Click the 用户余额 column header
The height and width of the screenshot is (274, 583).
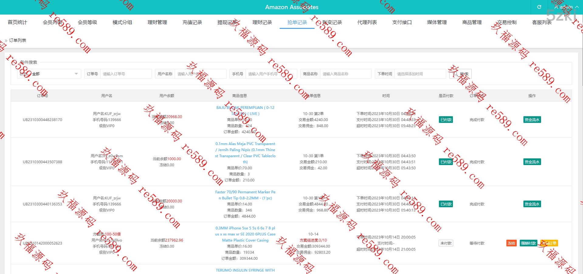[167, 96]
